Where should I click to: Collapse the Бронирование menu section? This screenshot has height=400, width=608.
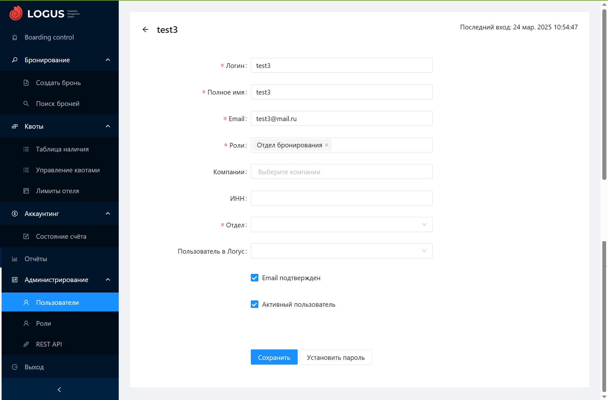coord(108,60)
